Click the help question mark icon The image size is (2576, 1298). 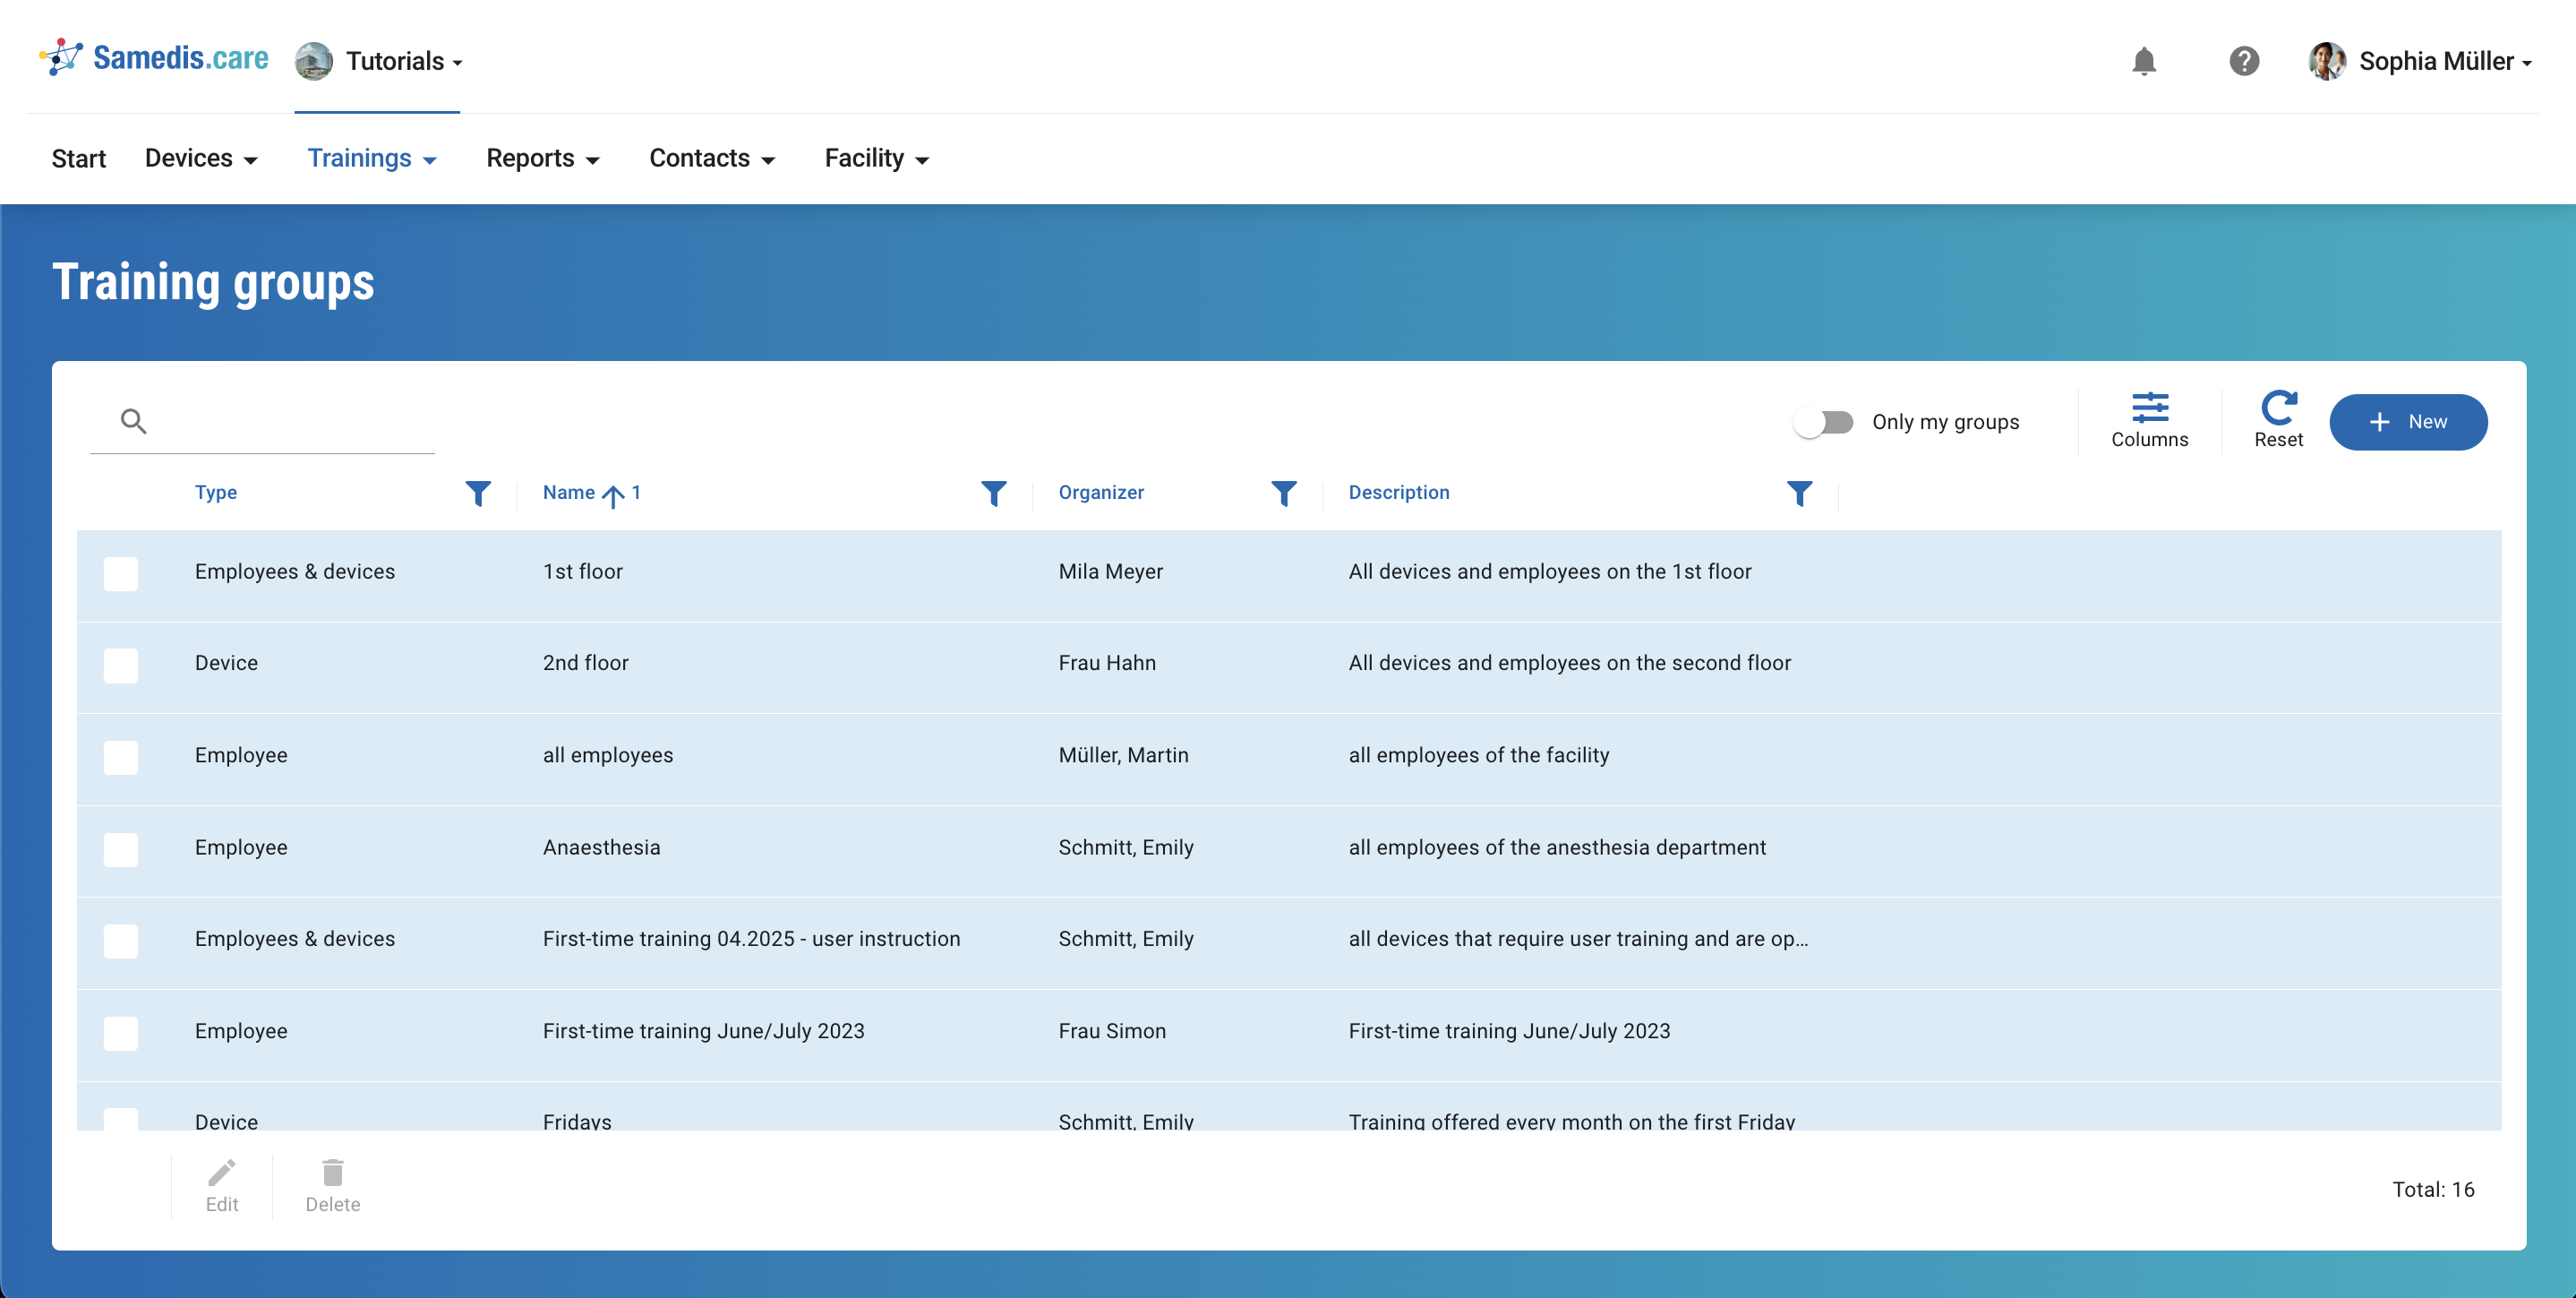tap(2243, 61)
